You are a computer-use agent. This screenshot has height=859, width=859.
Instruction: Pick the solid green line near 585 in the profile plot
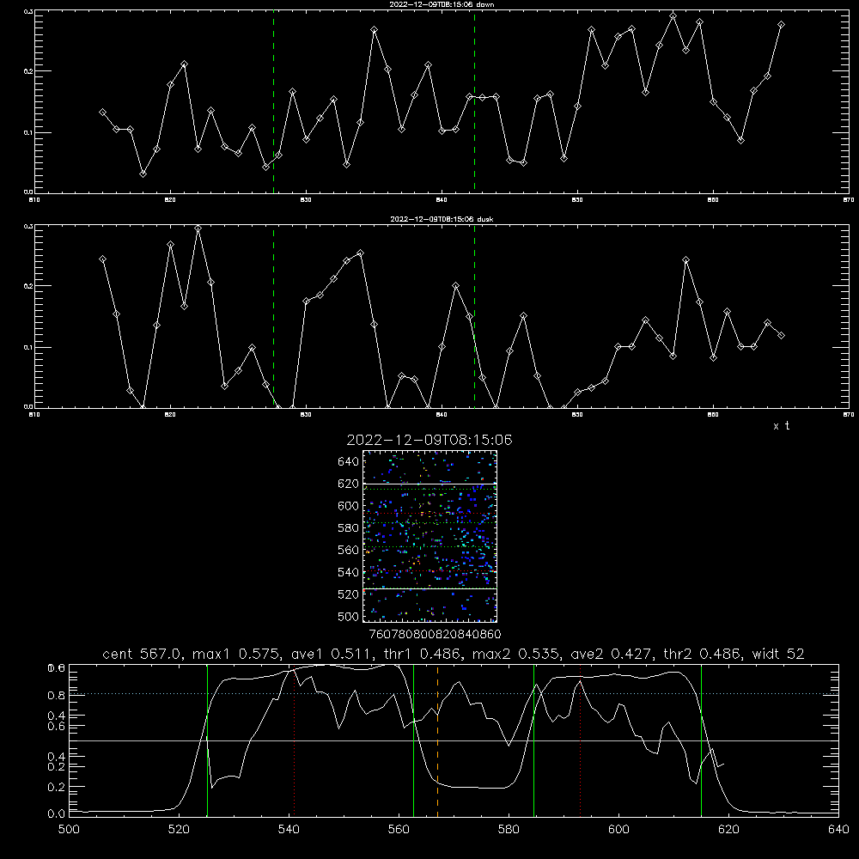[533, 740]
